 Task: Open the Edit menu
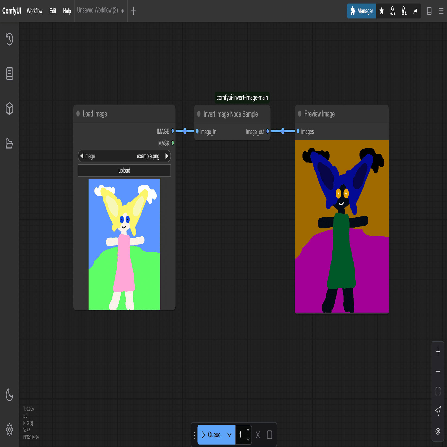point(53,11)
